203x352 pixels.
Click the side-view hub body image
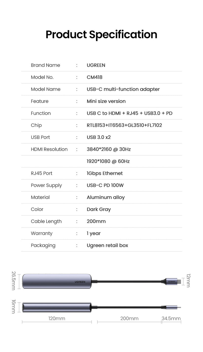click(57, 307)
